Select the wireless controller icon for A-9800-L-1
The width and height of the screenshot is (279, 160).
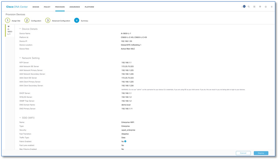pos(8,26)
